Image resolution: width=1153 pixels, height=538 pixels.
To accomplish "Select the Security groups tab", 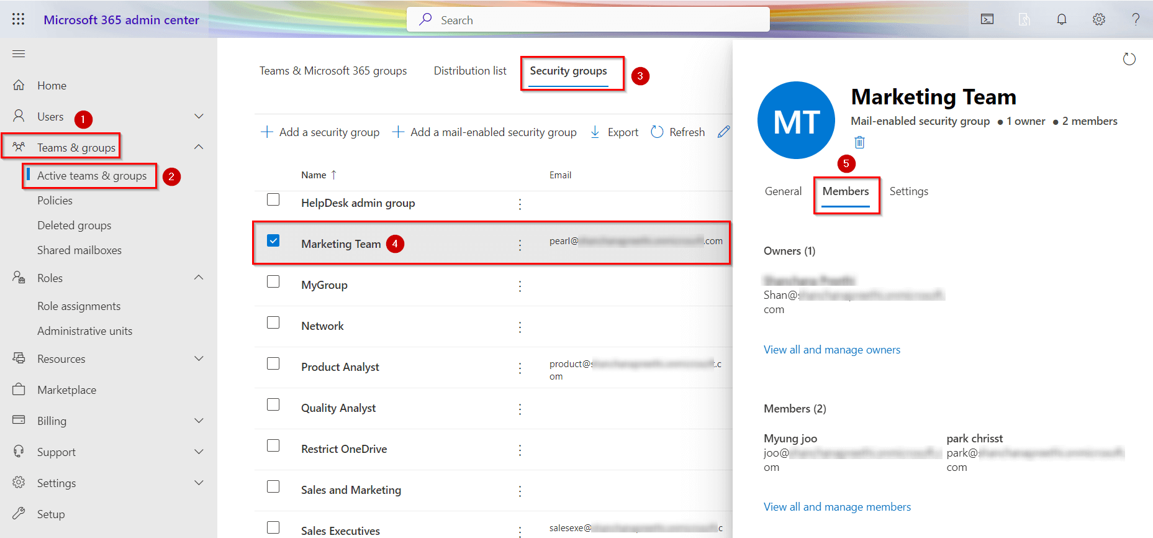I will tap(568, 71).
